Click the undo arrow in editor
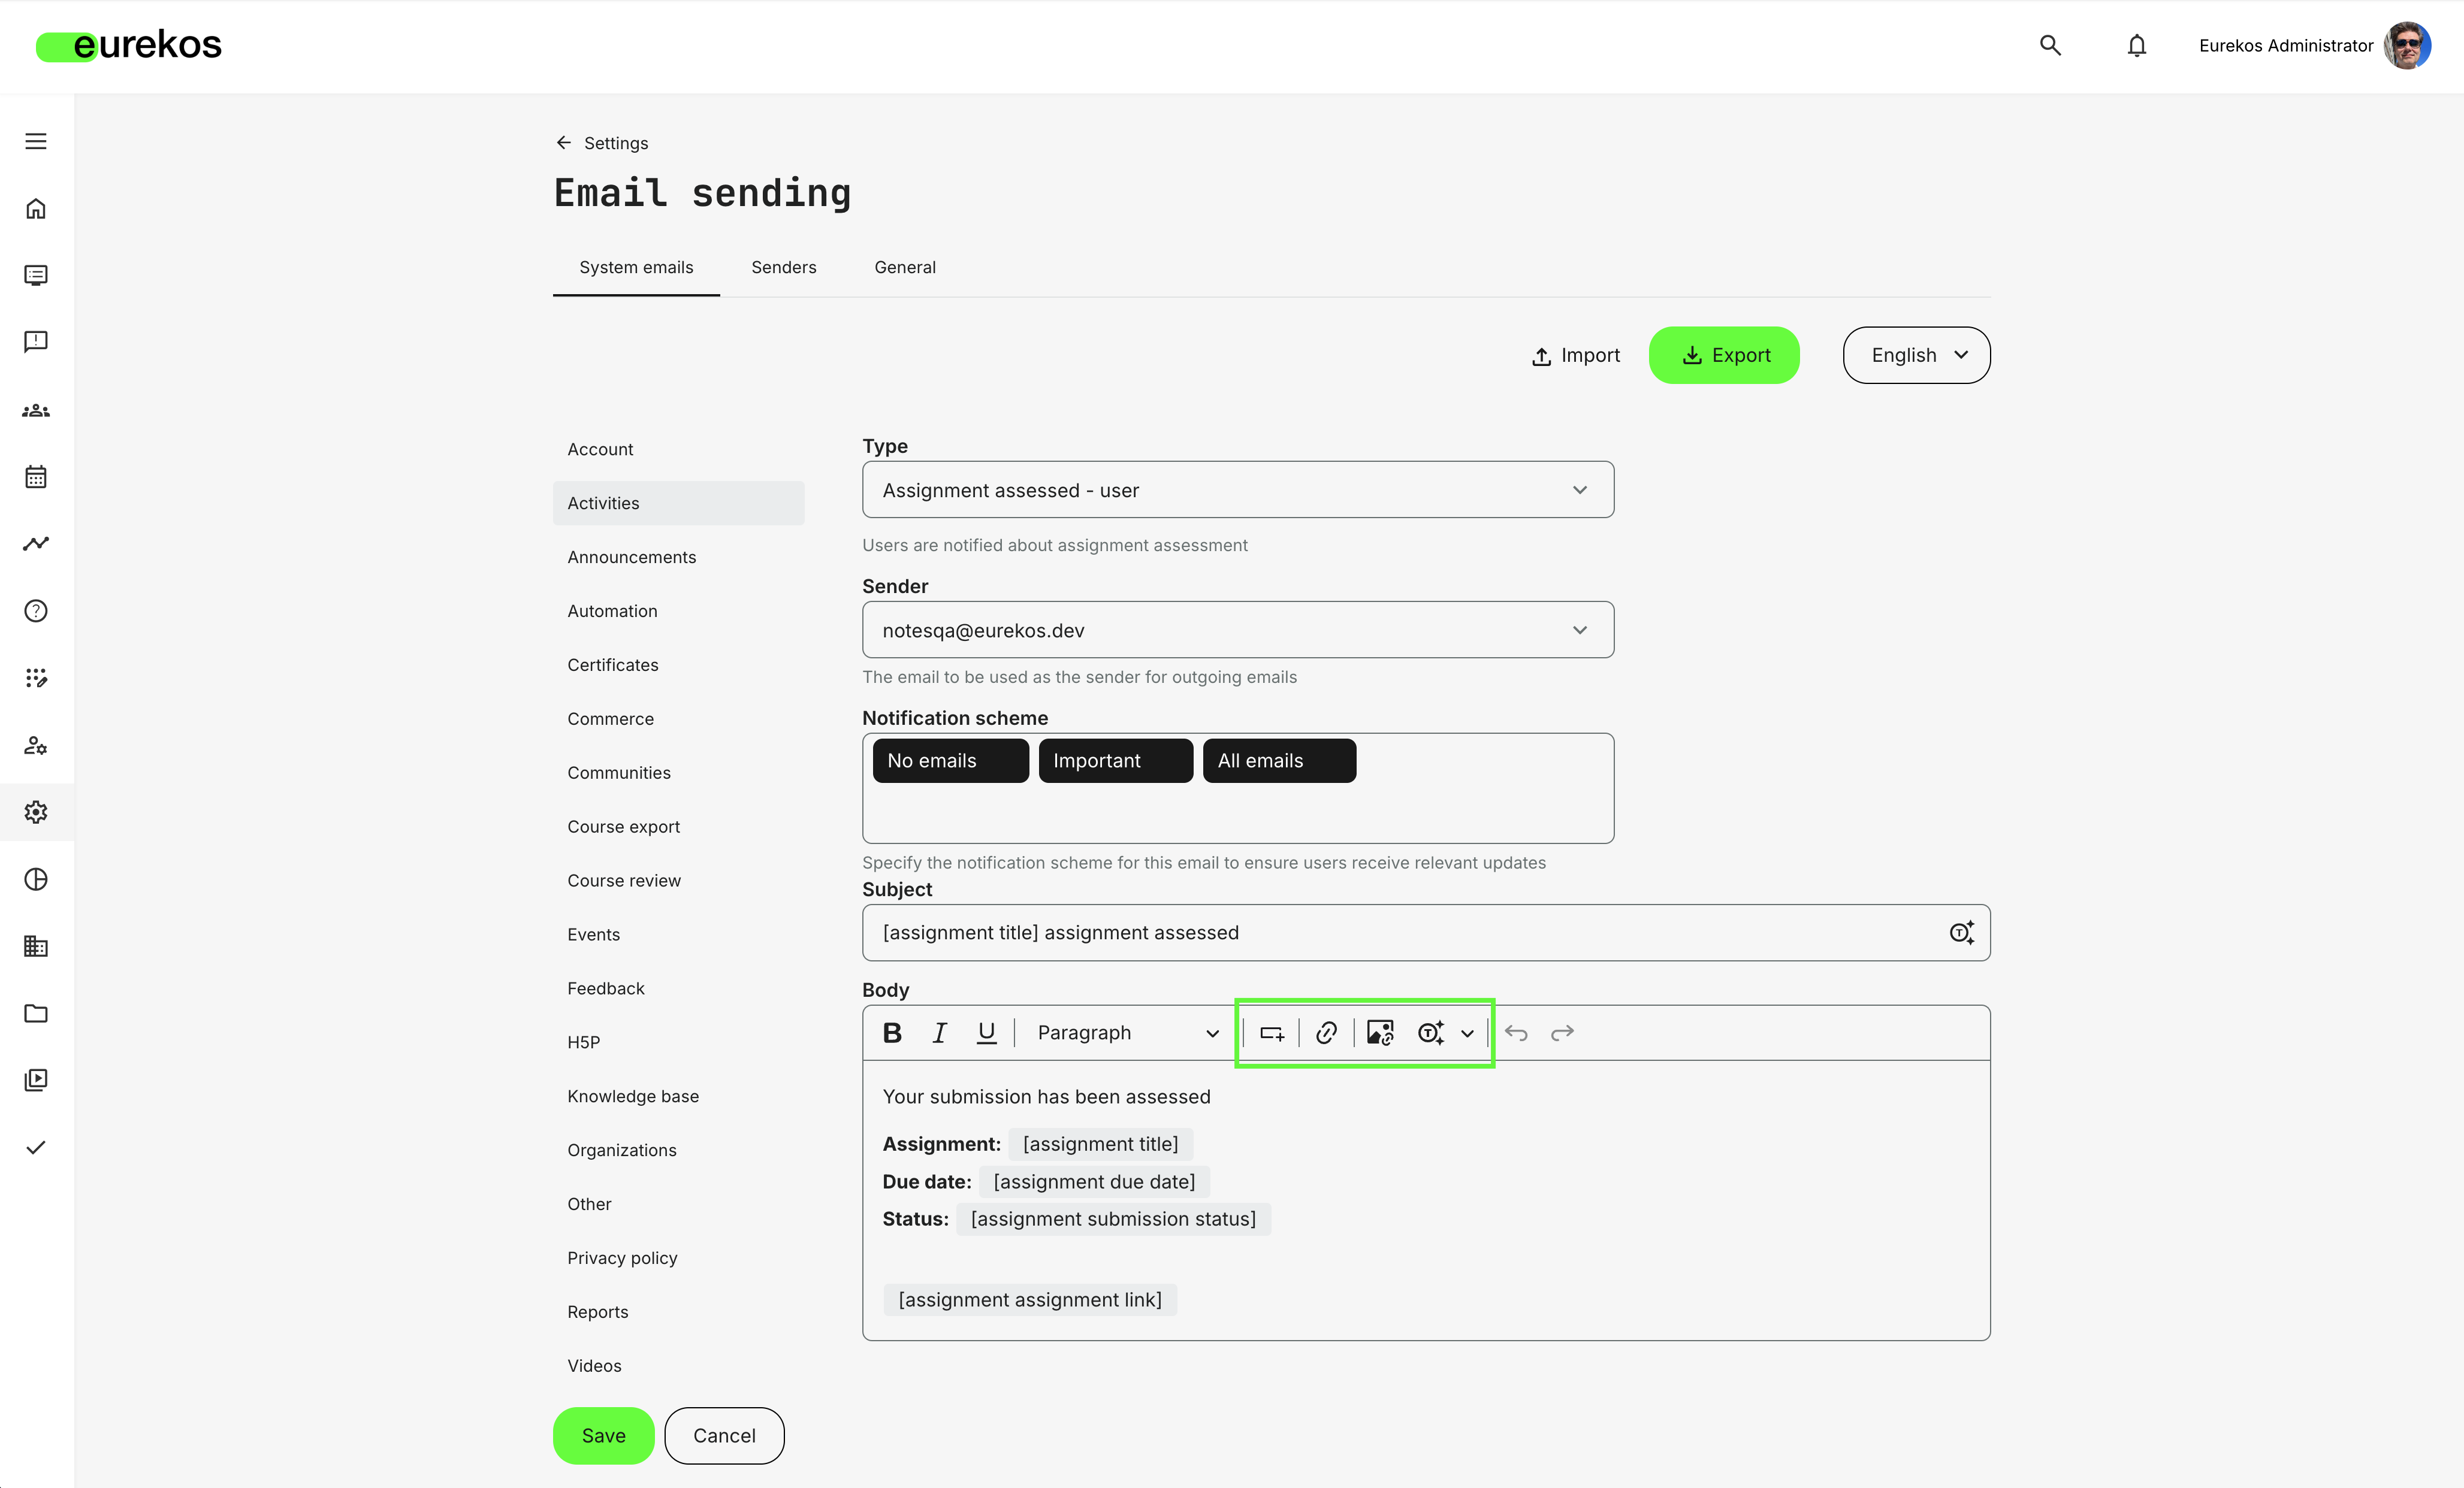Image resolution: width=2464 pixels, height=1488 pixels. point(1516,1032)
